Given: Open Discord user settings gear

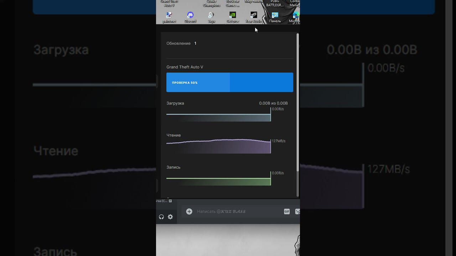Looking at the screenshot, I should [170, 217].
